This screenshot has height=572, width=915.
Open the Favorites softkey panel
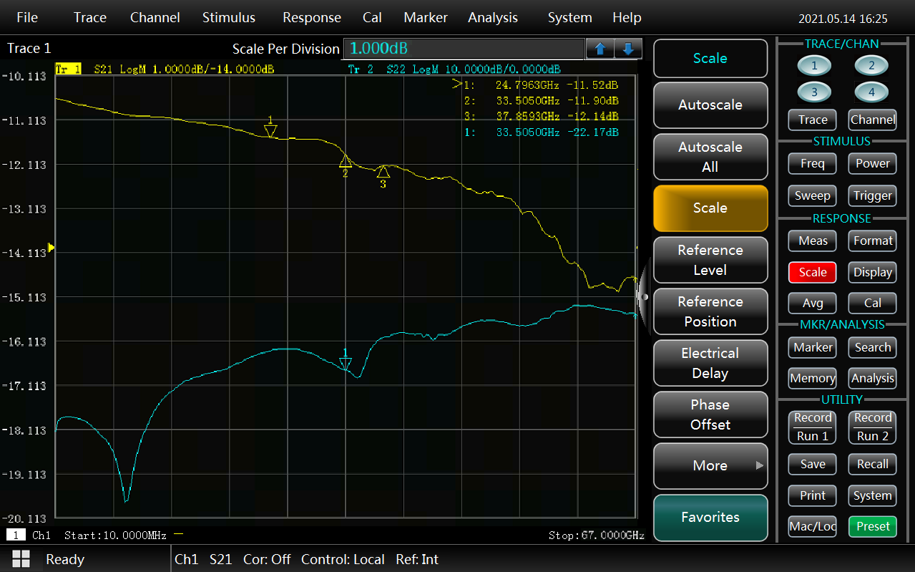click(710, 517)
